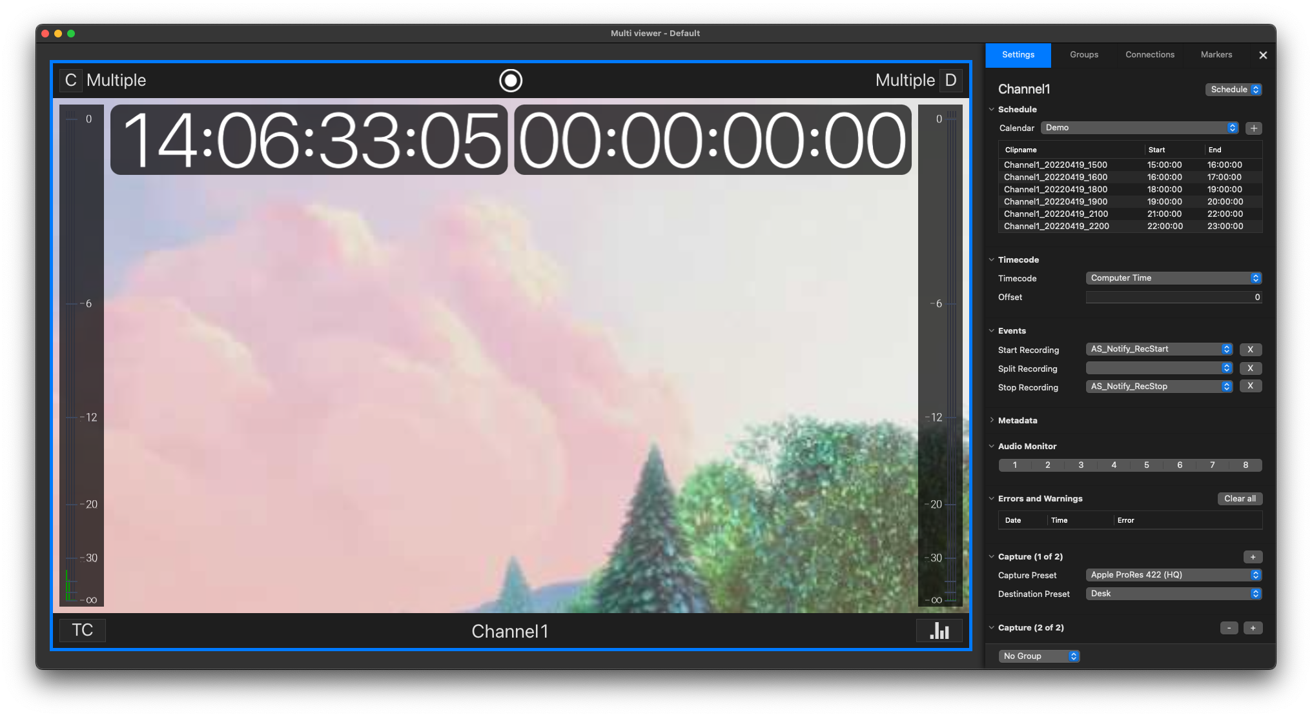
Task: Click the Channel1 label under the viewer
Action: click(x=510, y=631)
